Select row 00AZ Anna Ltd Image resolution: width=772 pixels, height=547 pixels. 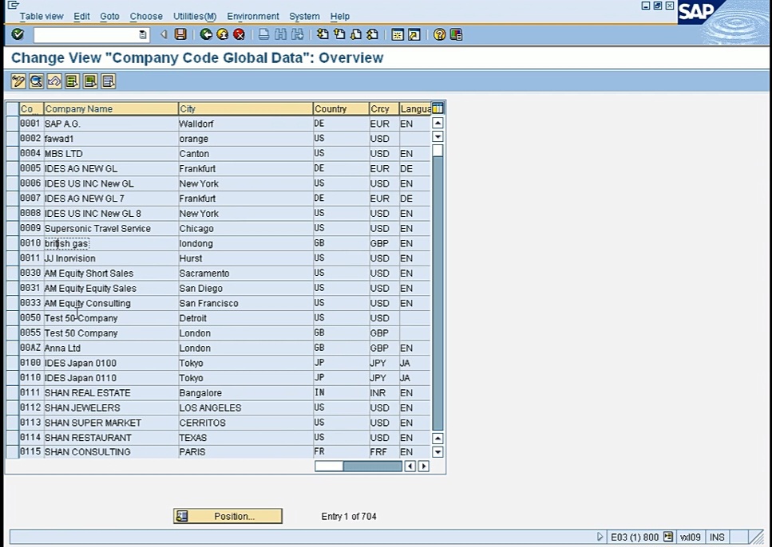[x=13, y=348]
